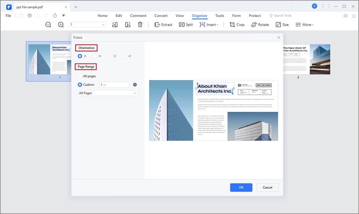Image resolution: width=359 pixels, height=214 pixels.
Task: Click the custom page range input field
Action: (114, 85)
